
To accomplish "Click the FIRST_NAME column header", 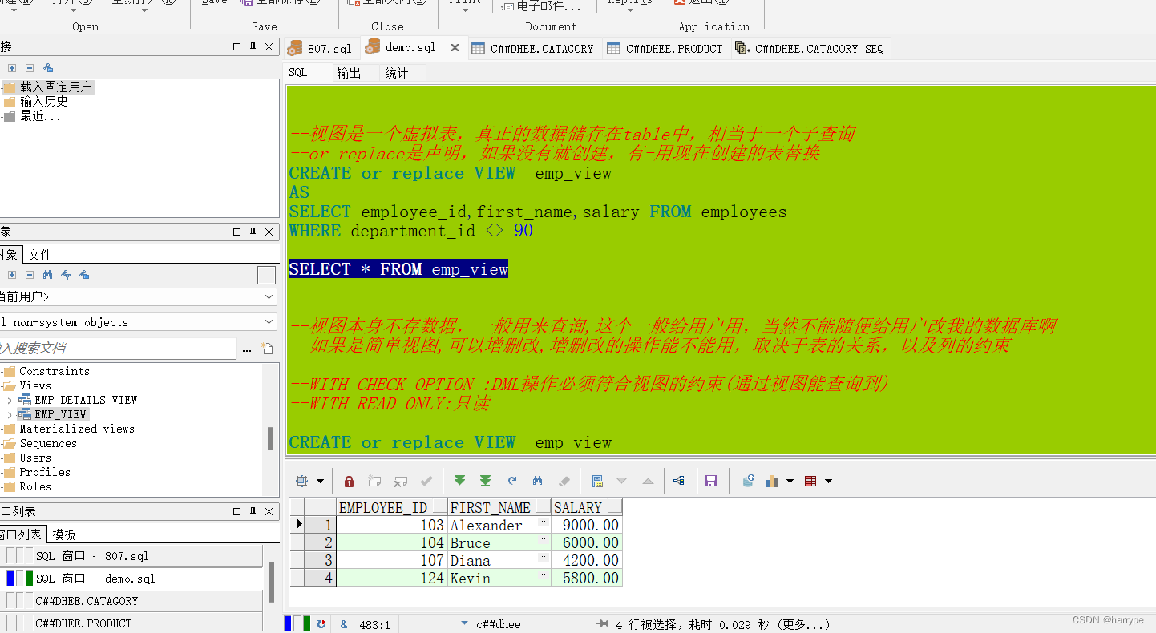I will tap(499, 507).
